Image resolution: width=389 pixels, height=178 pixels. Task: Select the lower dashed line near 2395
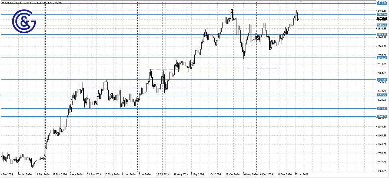coord(135,88)
